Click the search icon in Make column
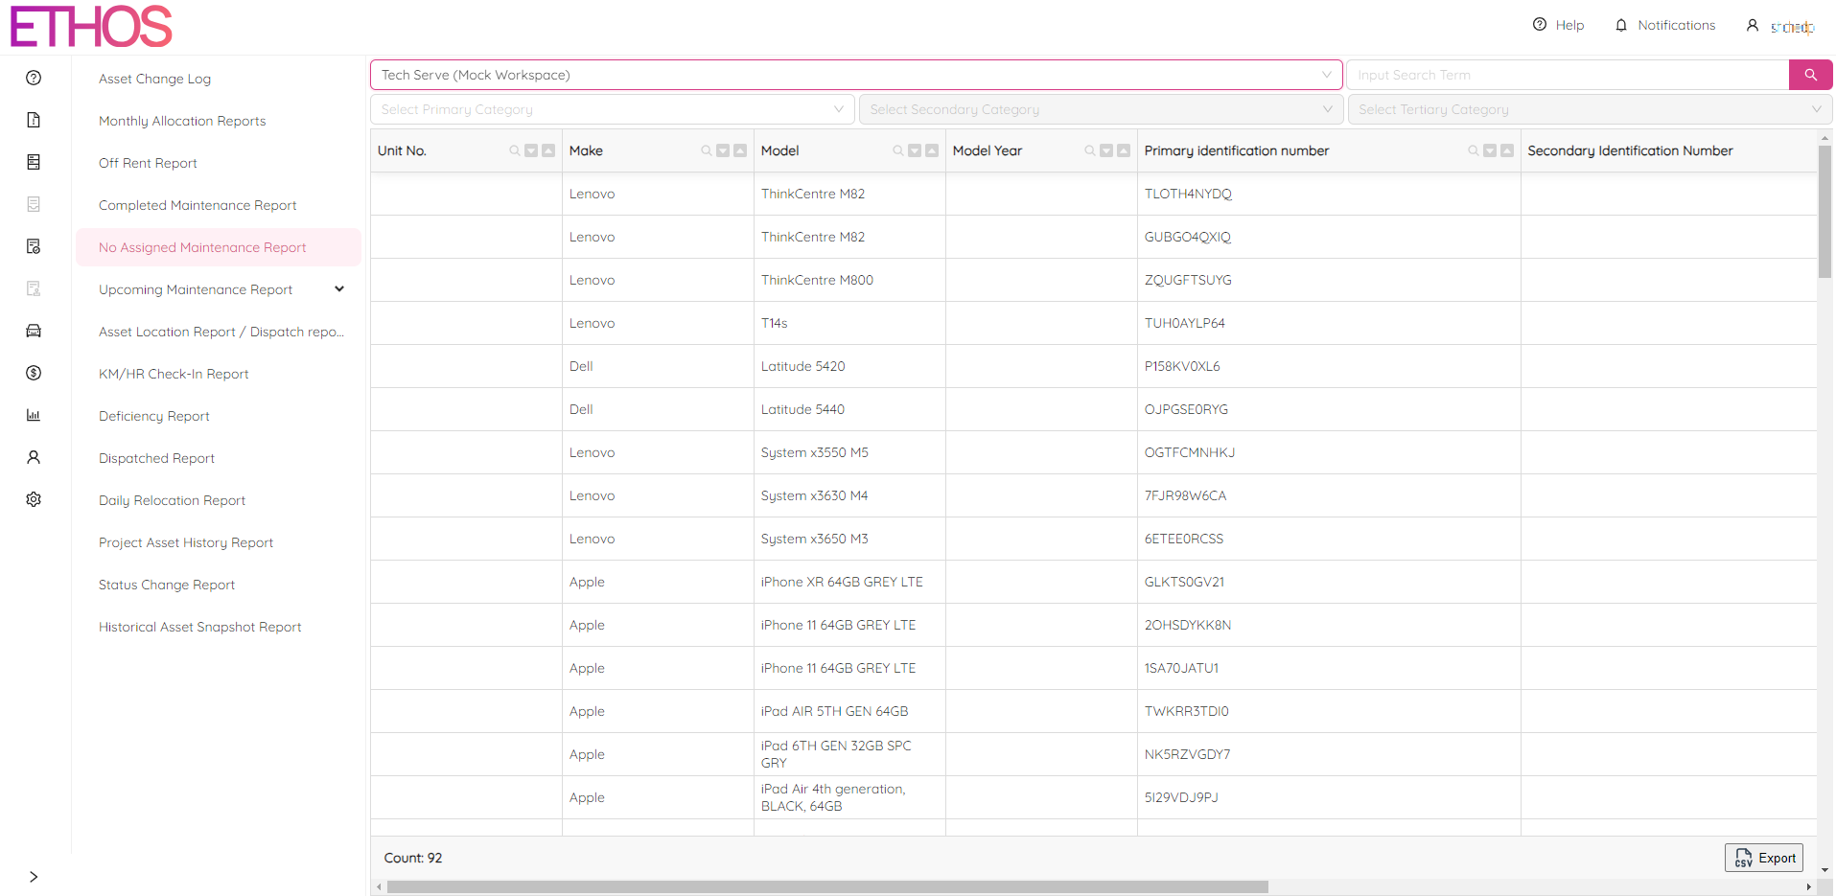 707,150
